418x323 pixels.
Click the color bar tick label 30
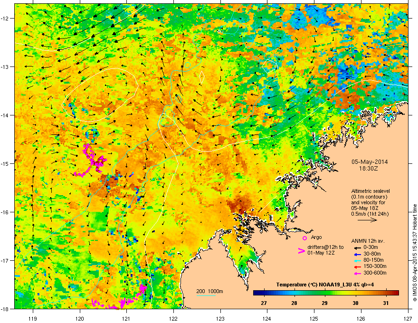(355, 303)
